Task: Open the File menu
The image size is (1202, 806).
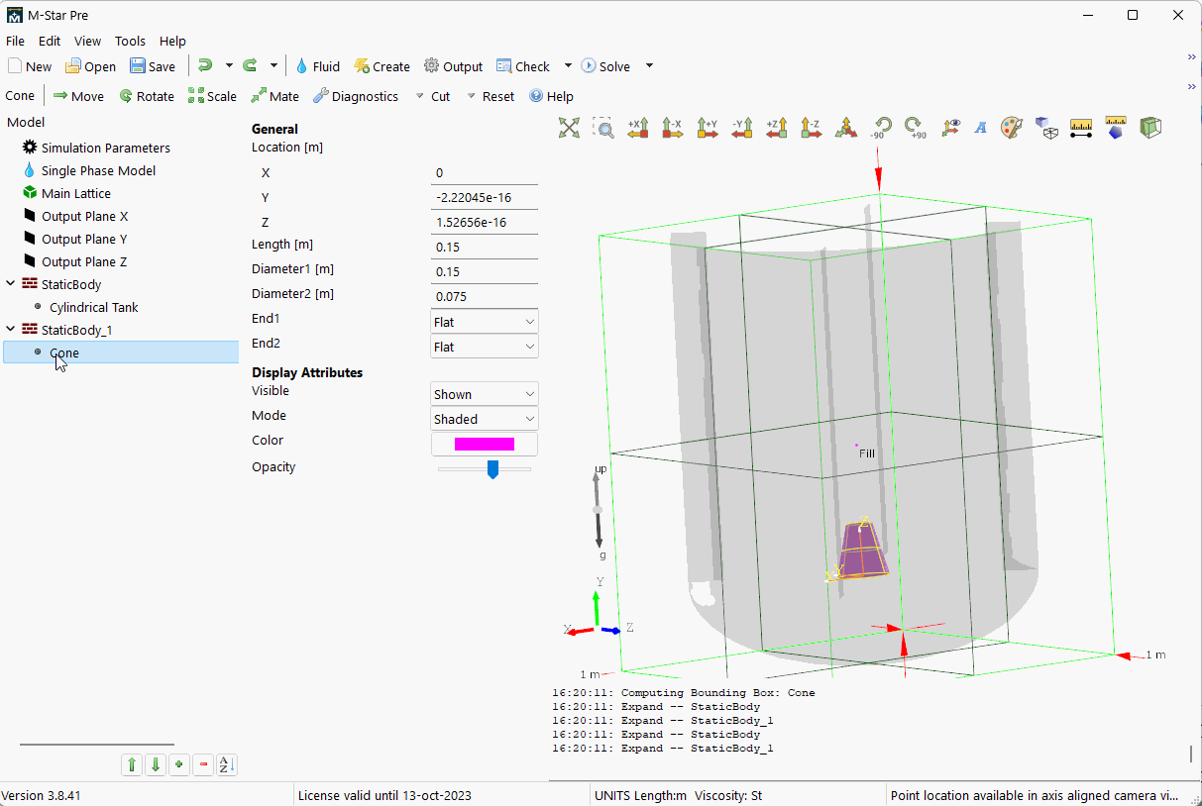Action: point(16,41)
